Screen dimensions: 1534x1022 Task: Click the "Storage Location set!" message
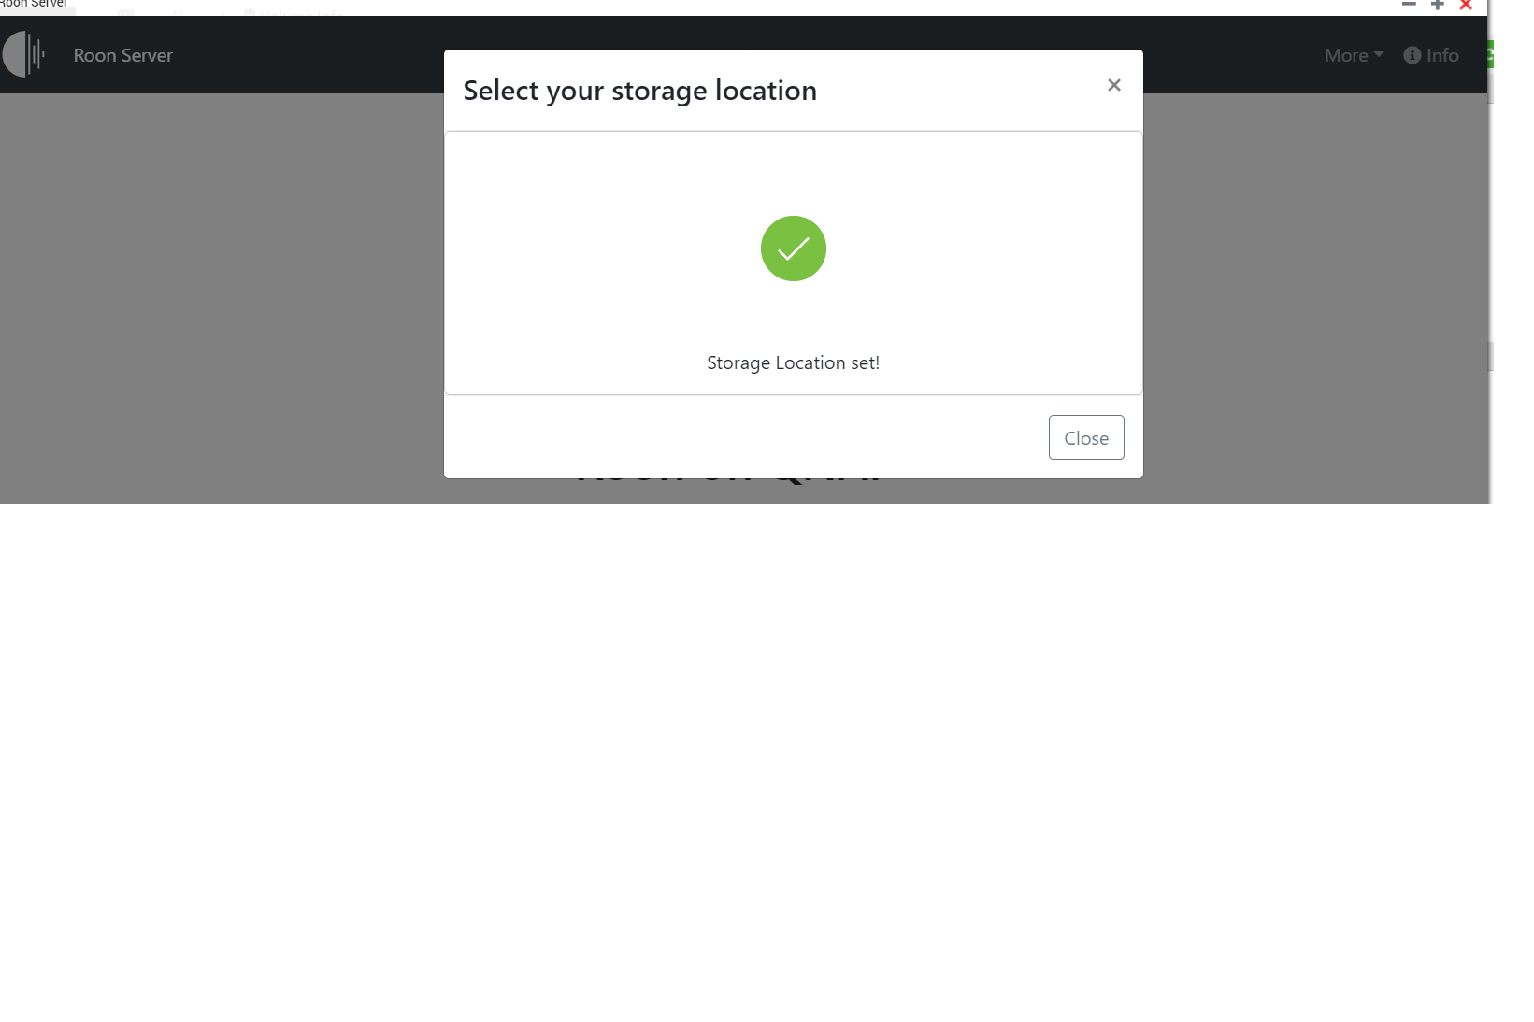(x=793, y=362)
